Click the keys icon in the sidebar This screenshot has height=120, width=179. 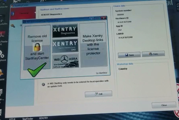(13, 26)
